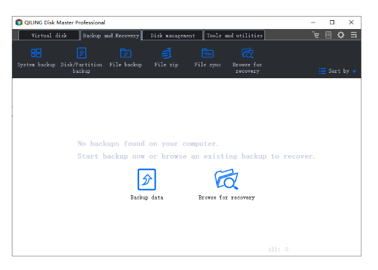Viewport: 378px width, 270px height.
Task: Open the log list icon
Action: click(x=328, y=35)
